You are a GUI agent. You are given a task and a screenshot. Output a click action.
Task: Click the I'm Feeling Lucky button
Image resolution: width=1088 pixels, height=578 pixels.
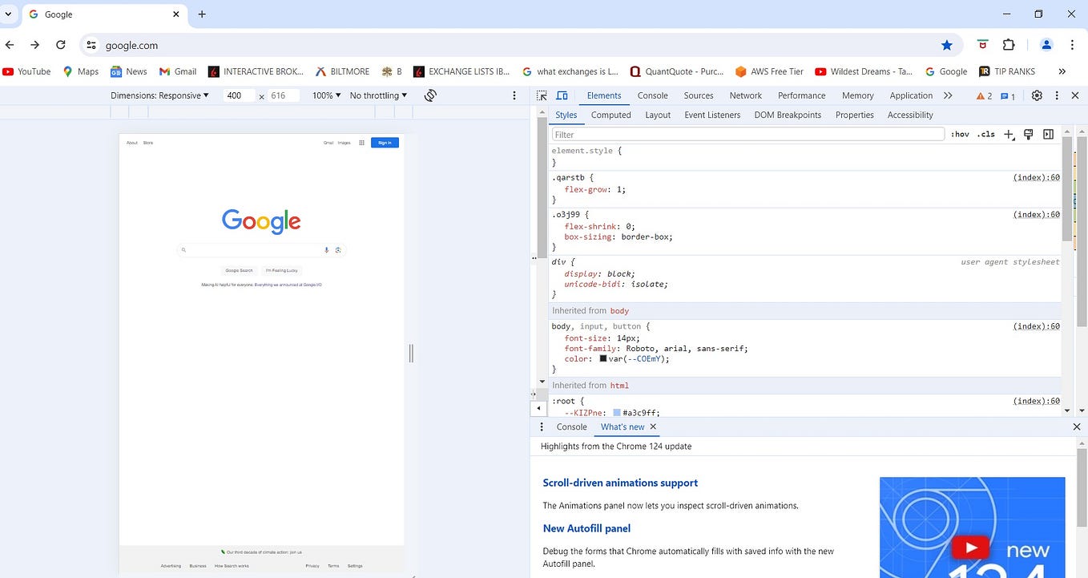(x=281, y=270)
